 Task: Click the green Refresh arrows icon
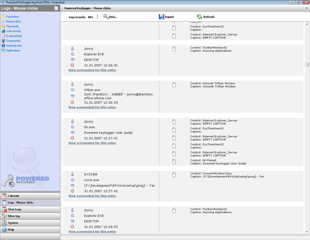[200, 17]
